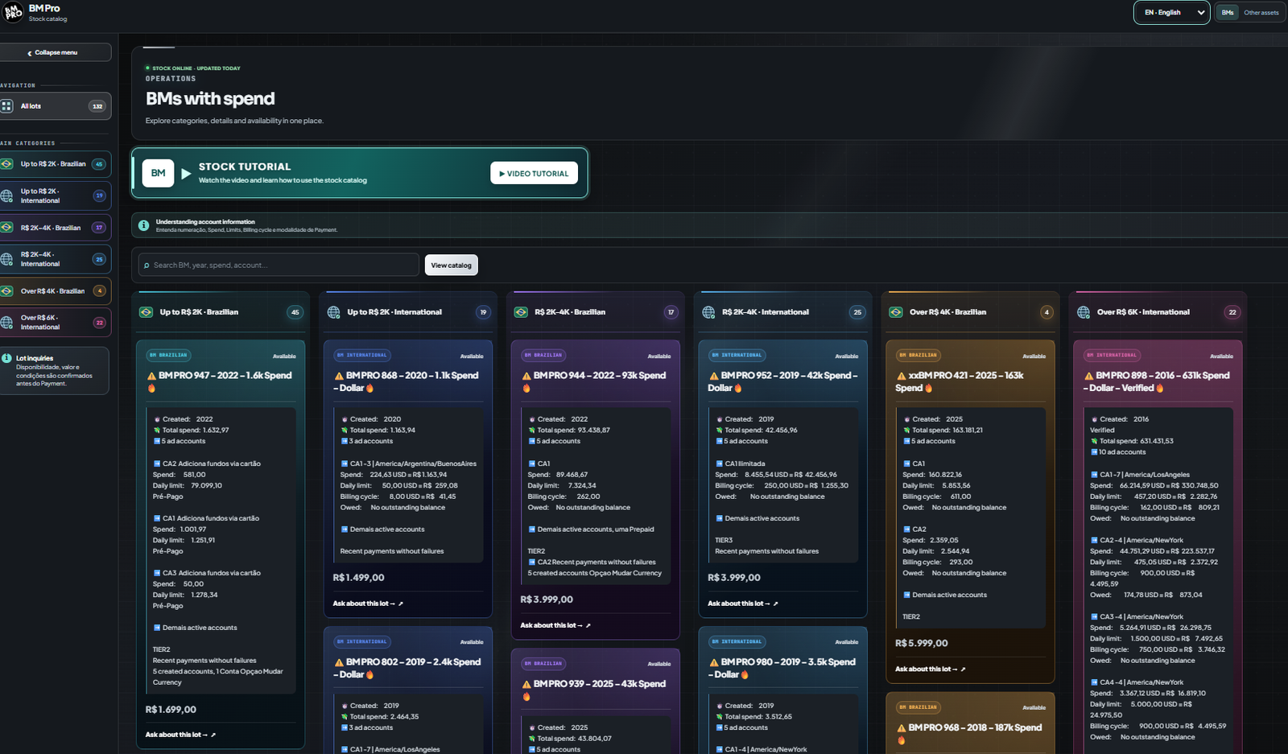Click the globe icon in Over R$ 6K International column header
This screenshot has width=1288, height=754.
1084,312
